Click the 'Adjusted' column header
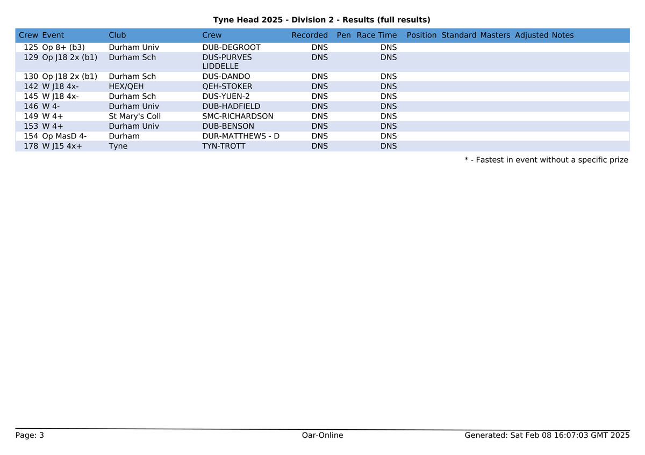 [532, 35]
